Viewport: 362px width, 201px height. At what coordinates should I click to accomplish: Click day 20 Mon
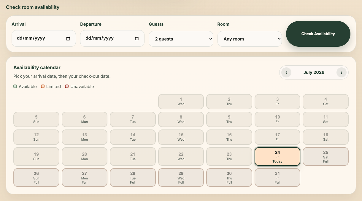tap(85, 157)
